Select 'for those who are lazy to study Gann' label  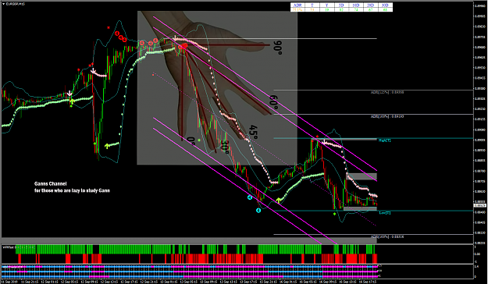click(x=72, y=190)
